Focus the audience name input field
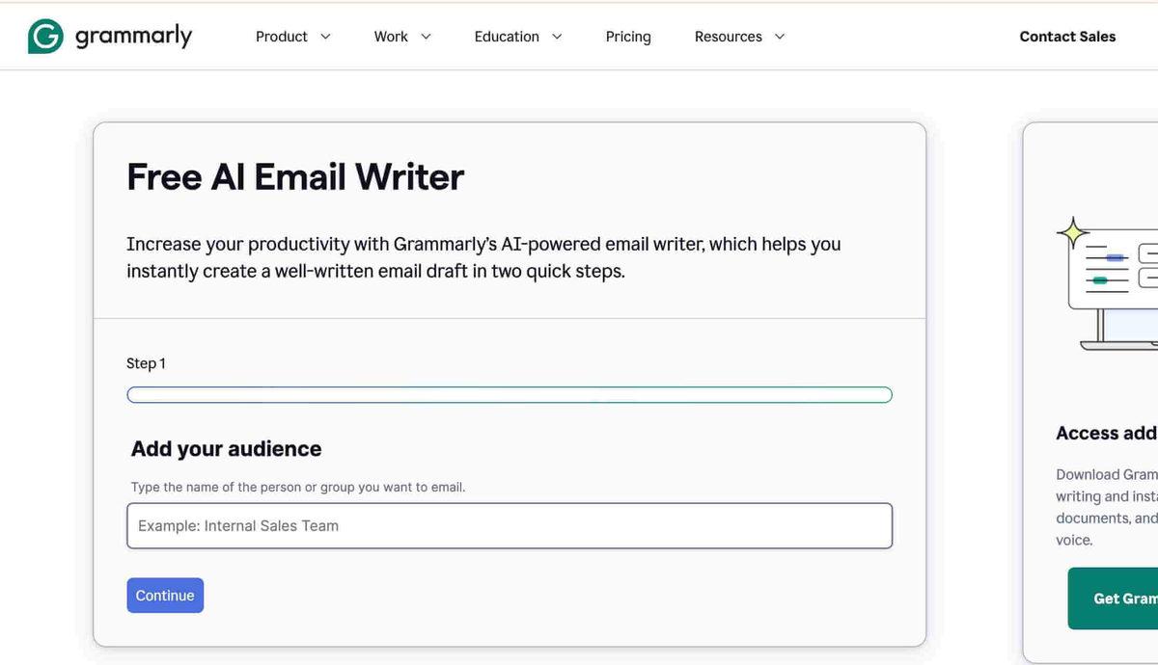 (510, 526)
